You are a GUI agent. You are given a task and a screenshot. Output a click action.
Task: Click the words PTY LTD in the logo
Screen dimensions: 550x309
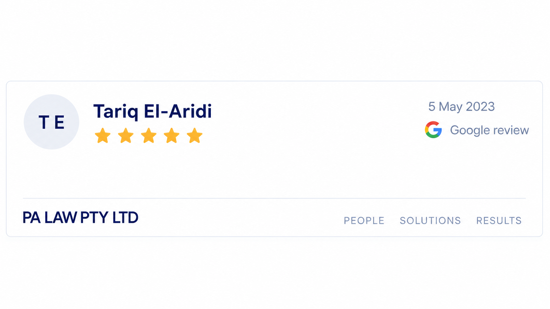click(109, 217)
